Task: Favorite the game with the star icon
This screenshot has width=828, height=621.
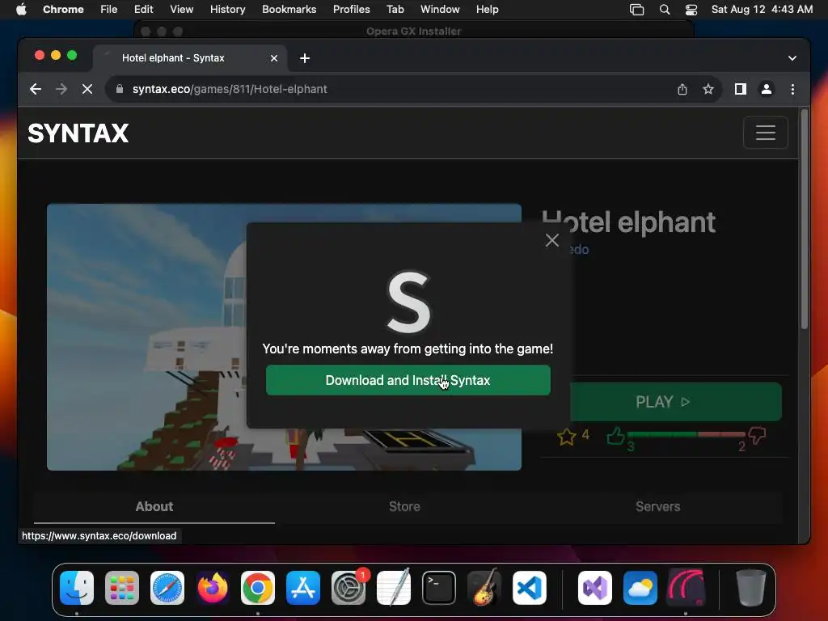Action: point(567,437)
